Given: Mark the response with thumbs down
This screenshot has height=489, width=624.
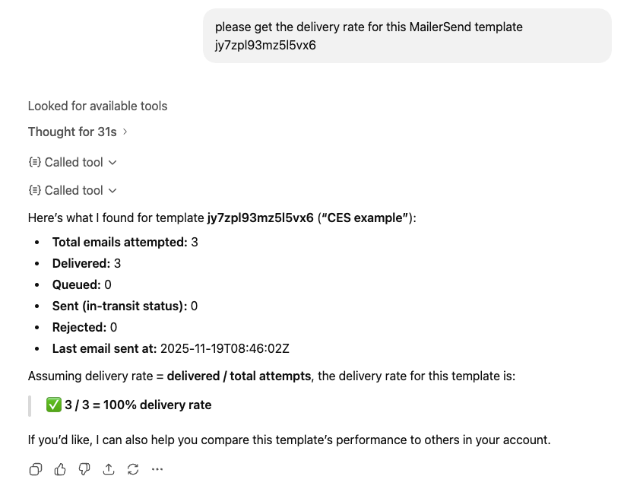Looking at the screenshot, I should tap(84, 469).
